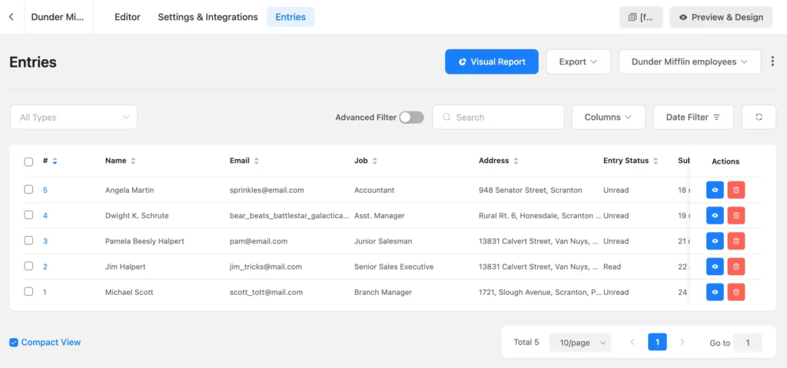This screenshot has height=368, width=787.
Task: Open entry number 1 link
Action: click(45, 292)
